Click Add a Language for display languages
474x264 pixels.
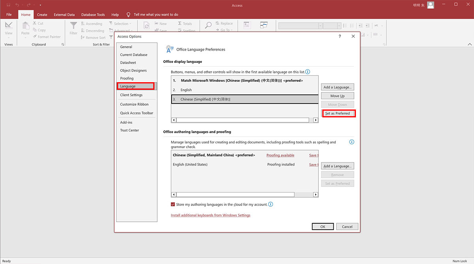tap(337, 87)
